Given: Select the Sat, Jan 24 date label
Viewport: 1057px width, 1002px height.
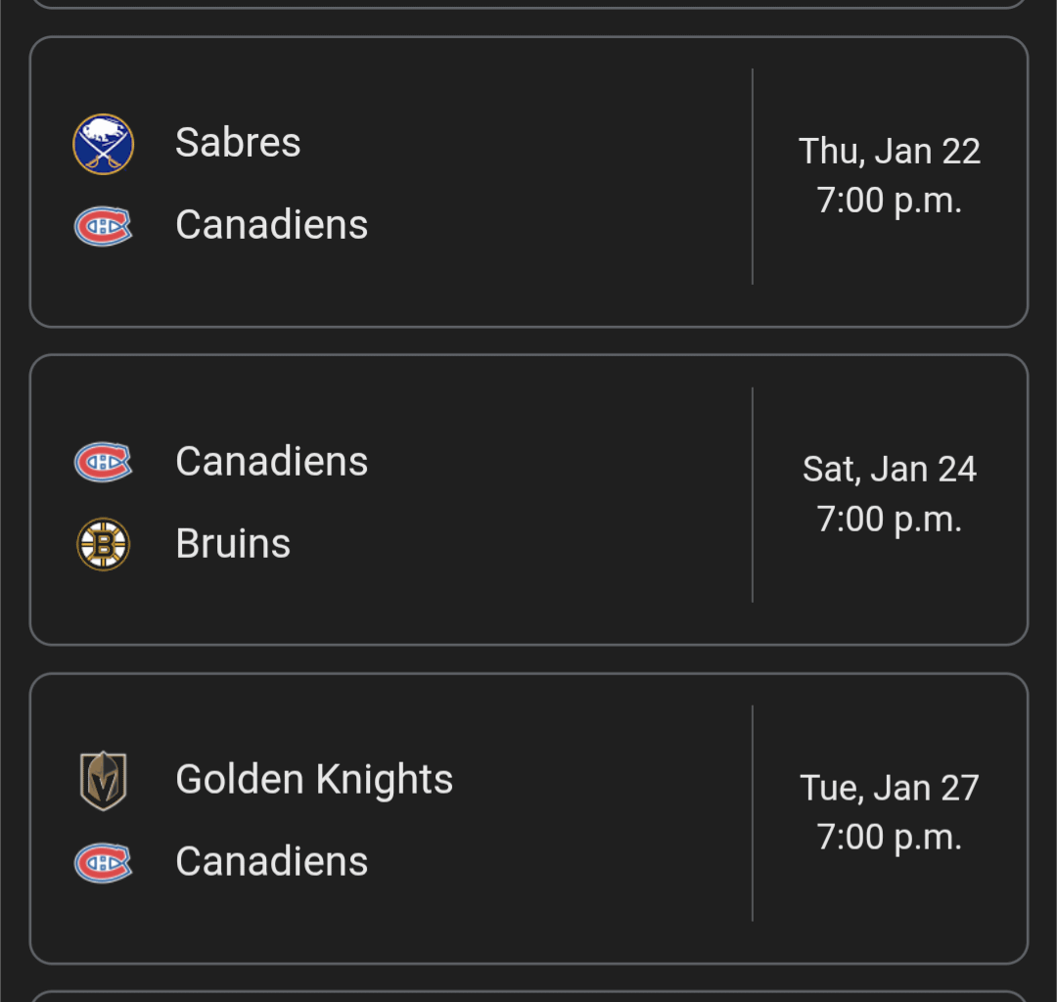Looking at the screenshot, I should click(889, 469).
